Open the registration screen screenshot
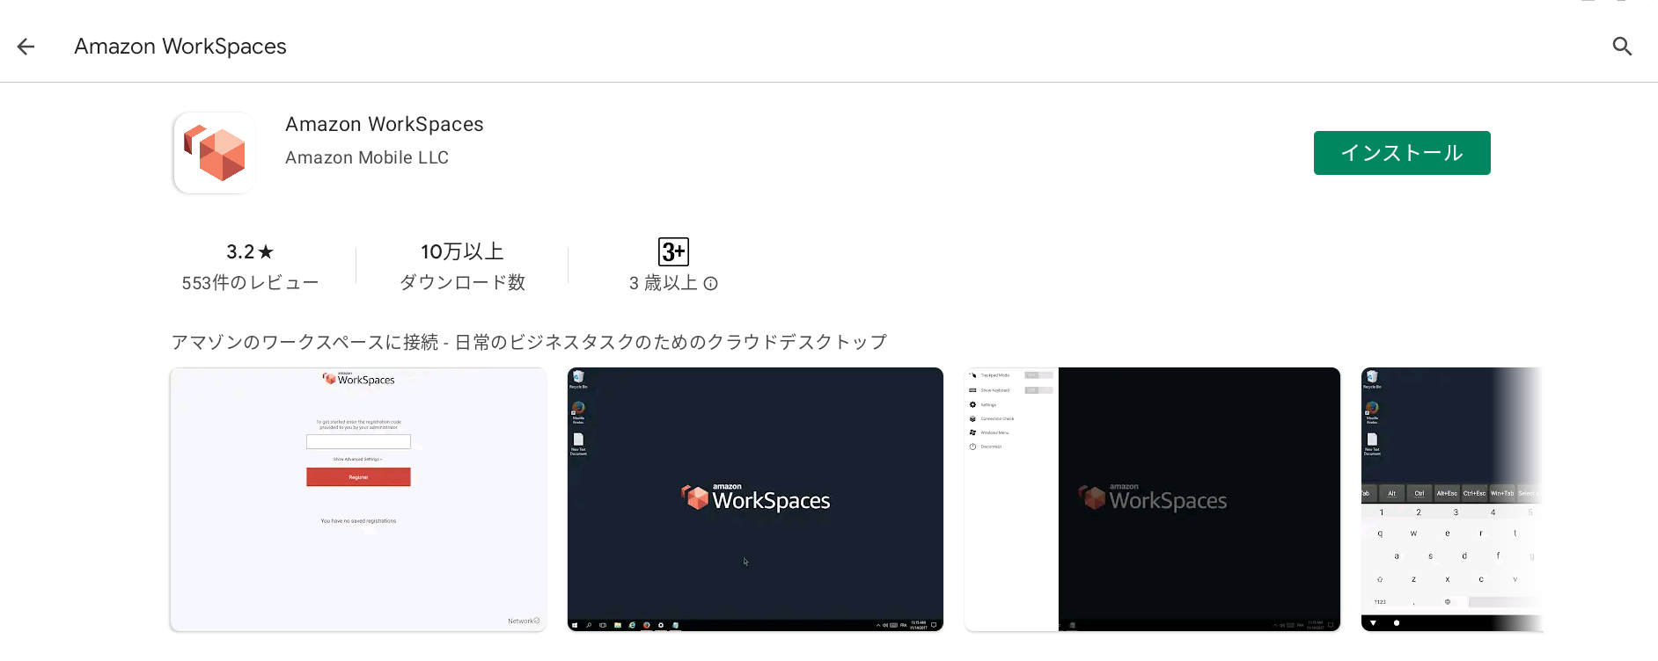Image resolution: width=1658 pixels, height=661 pixels. point(358,499)
